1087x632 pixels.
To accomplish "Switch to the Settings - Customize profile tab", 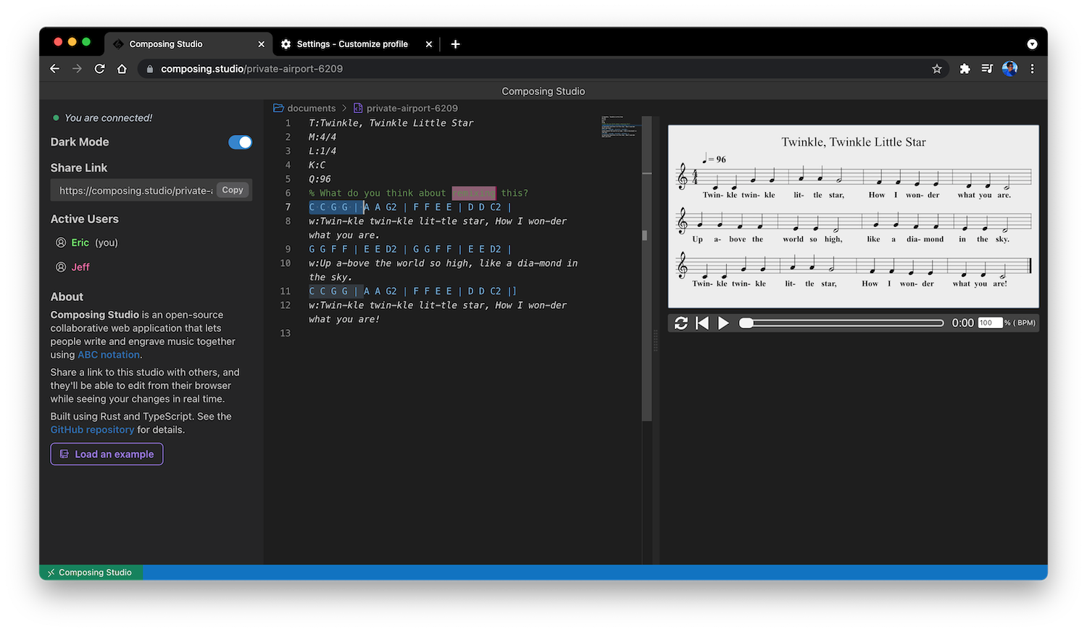I will point(352,44).
